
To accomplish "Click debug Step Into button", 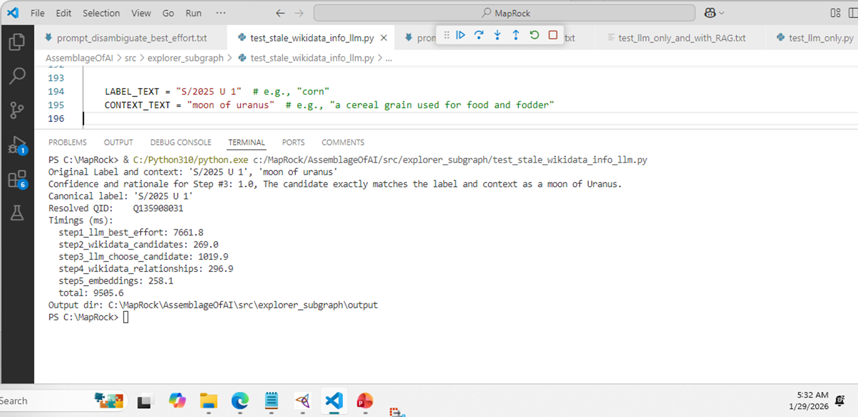I will pyautogui.click(x=497, y=35).
